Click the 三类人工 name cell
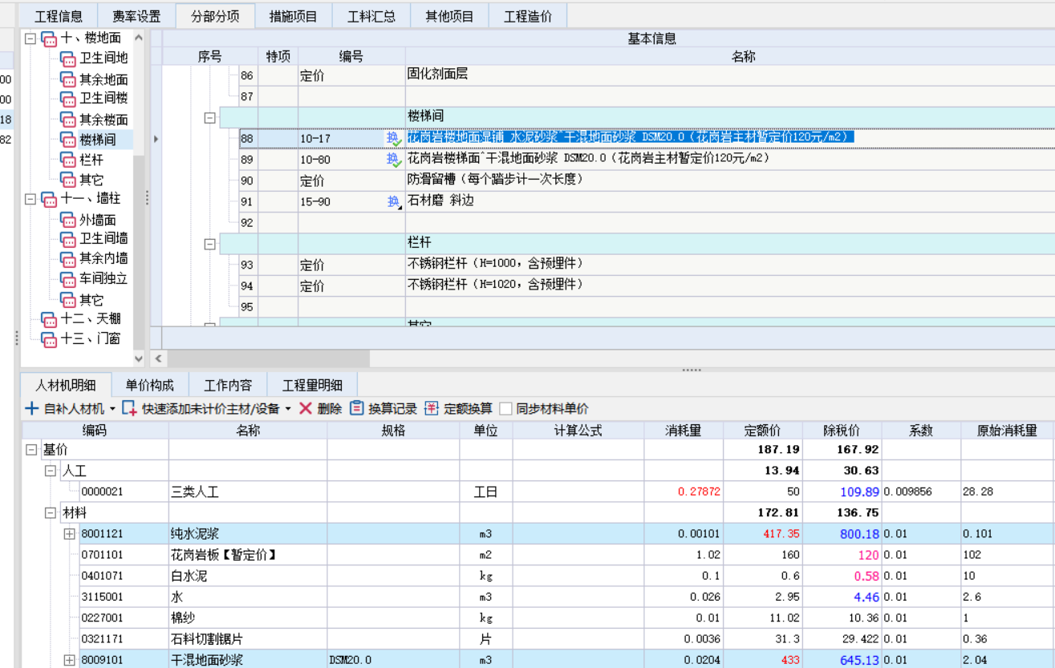1055x668 pixels. [x=248, y=492]
